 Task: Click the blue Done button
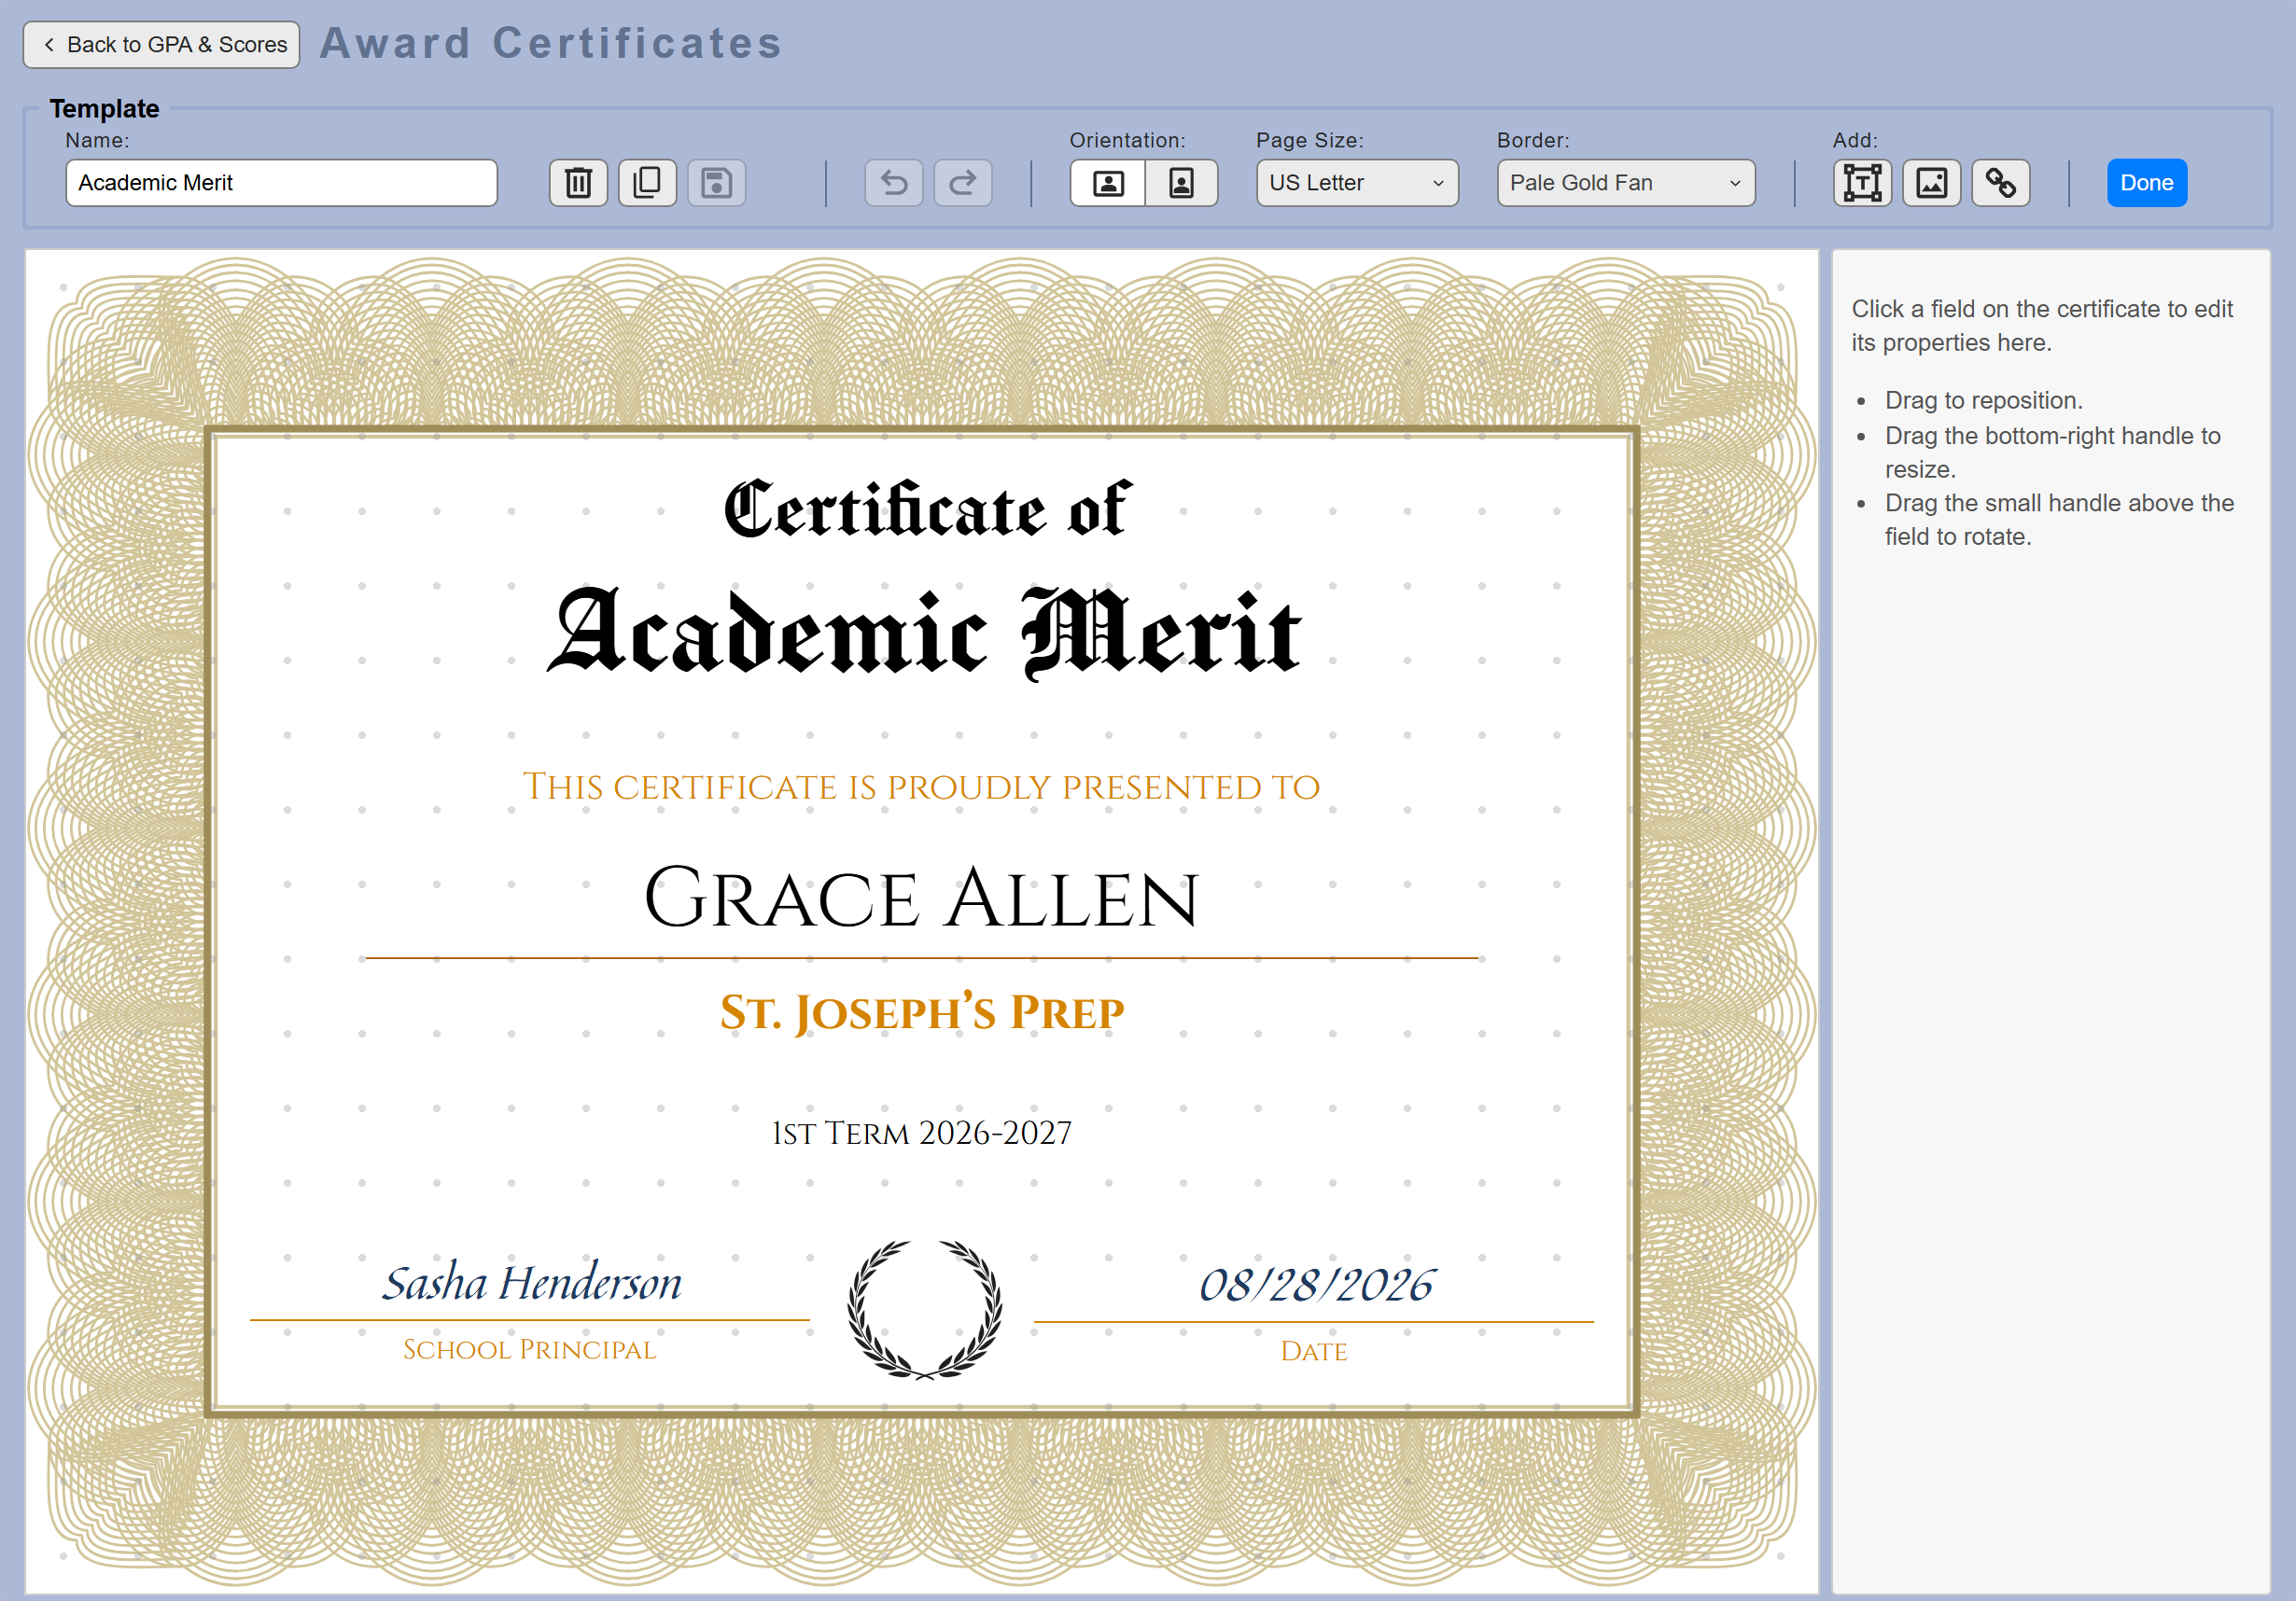click(2146, 183)
